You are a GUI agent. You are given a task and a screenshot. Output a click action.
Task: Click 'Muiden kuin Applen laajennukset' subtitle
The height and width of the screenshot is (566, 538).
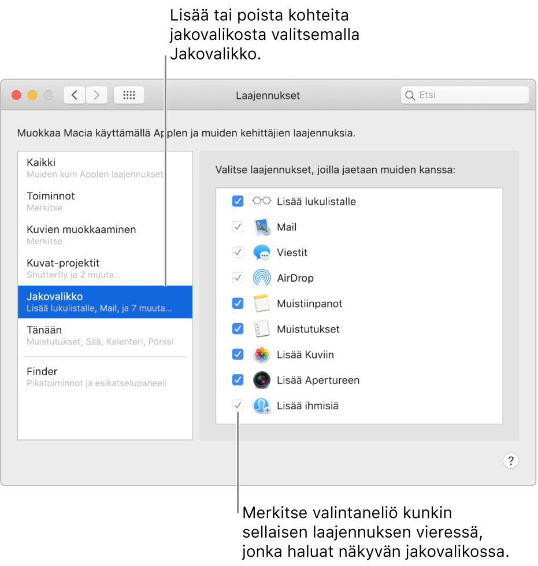pyautogui.click(x=95, y=175)
